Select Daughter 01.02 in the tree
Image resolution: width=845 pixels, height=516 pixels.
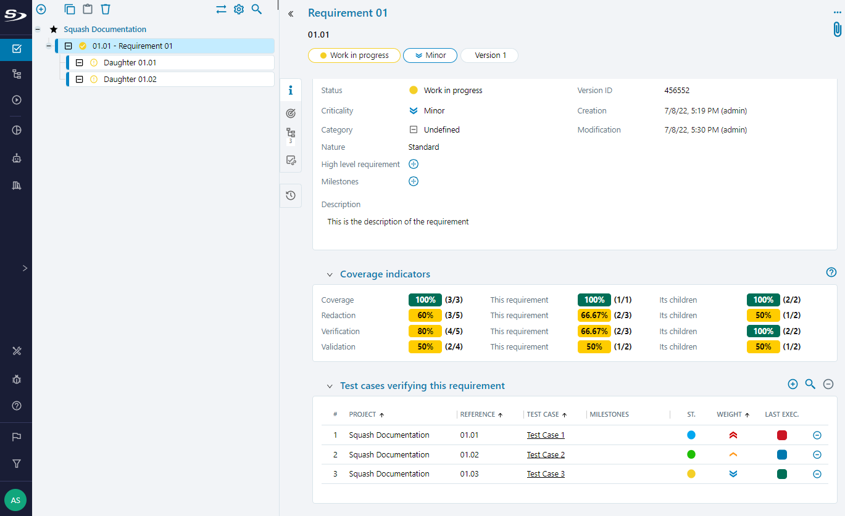130,80
